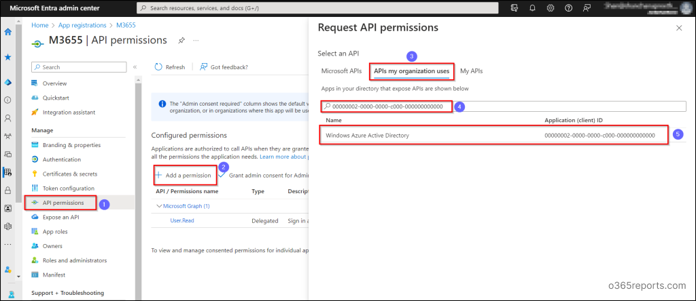Switch to Microsoft APIs tab
The height and width of the screenshot is (301, 696).
pos(341,71)
